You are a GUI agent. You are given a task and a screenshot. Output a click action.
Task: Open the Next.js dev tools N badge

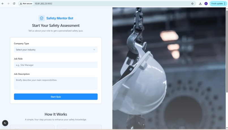[5, 123]
